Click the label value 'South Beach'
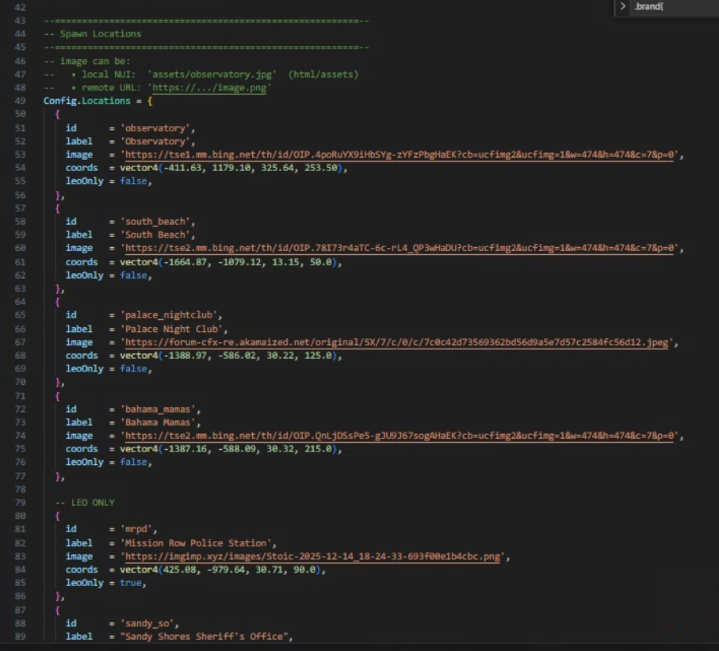 pos(155,234)
